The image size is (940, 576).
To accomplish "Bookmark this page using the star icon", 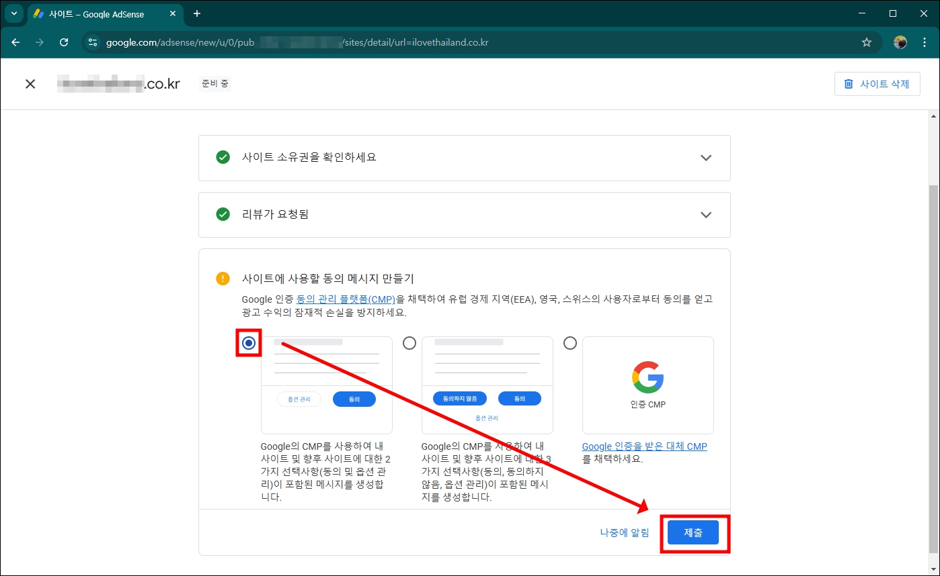I will [867, 42].
